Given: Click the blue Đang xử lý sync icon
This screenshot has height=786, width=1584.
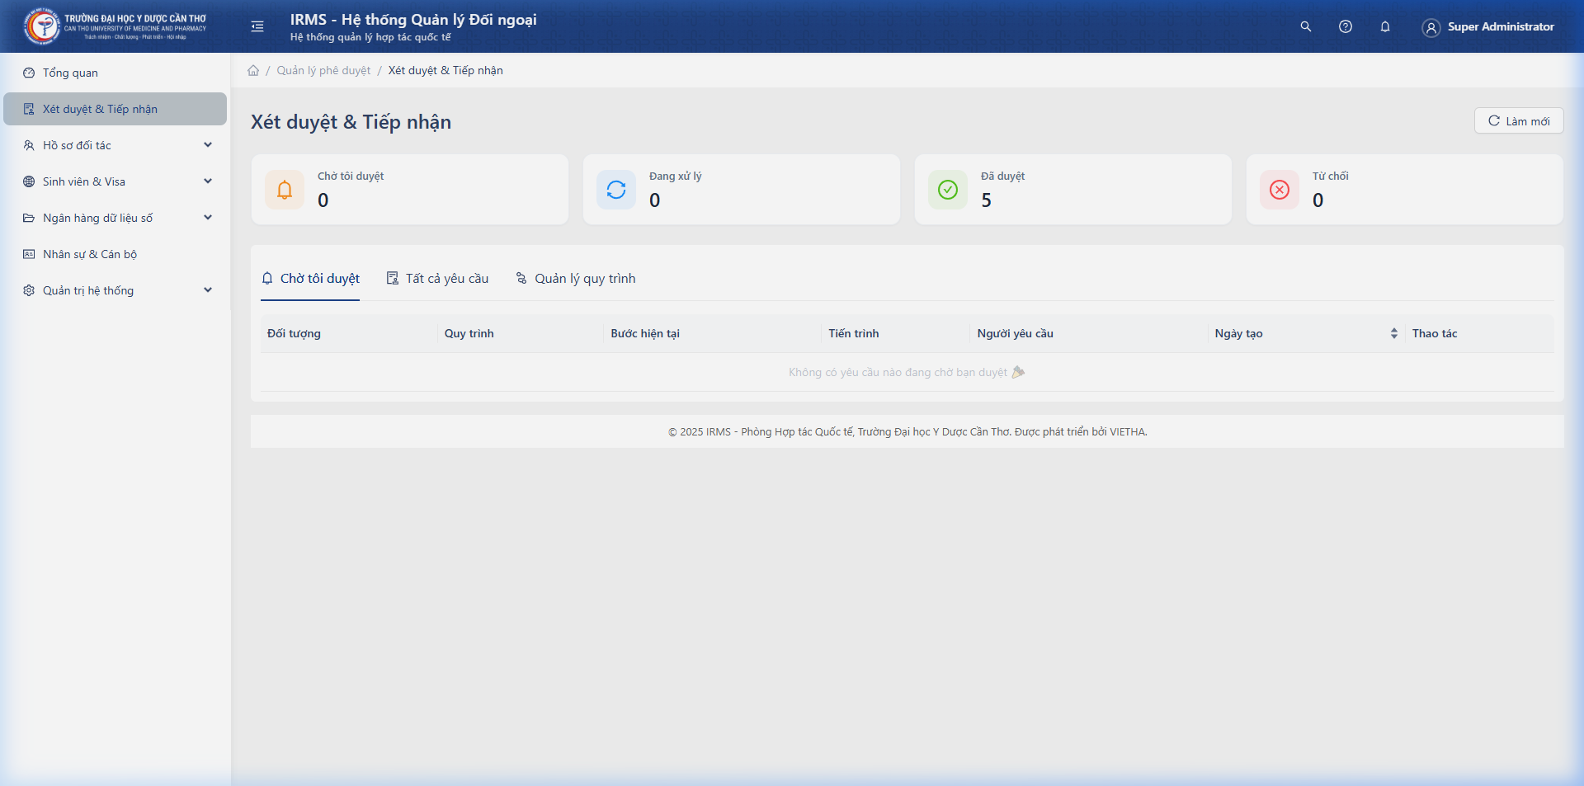Looking at the screenshot, I should tap(616, 190).
